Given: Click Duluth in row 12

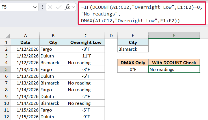Looking at the screenshot, I should tap(53, 117).
